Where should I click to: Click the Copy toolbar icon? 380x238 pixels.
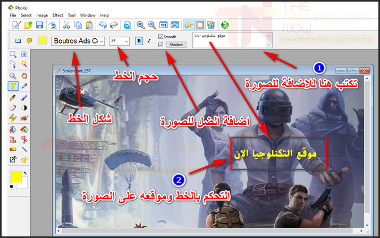[x=78, y=25]
